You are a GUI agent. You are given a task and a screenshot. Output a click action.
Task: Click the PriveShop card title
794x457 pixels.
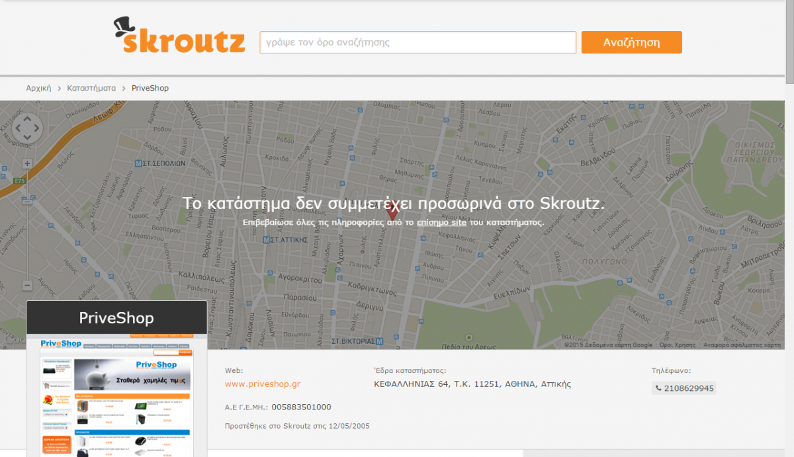116,318
